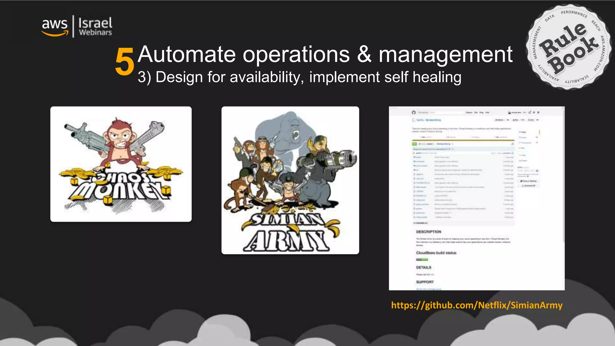Click the green compare button in GitHub screenshot
Viewport: 615px width, 346px height.
[414, 144]
